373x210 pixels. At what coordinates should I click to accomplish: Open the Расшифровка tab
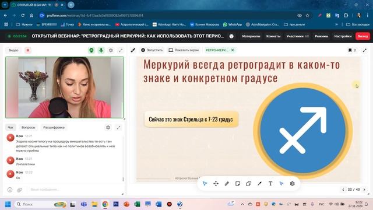pyautogui.click(x=54, y=127)
